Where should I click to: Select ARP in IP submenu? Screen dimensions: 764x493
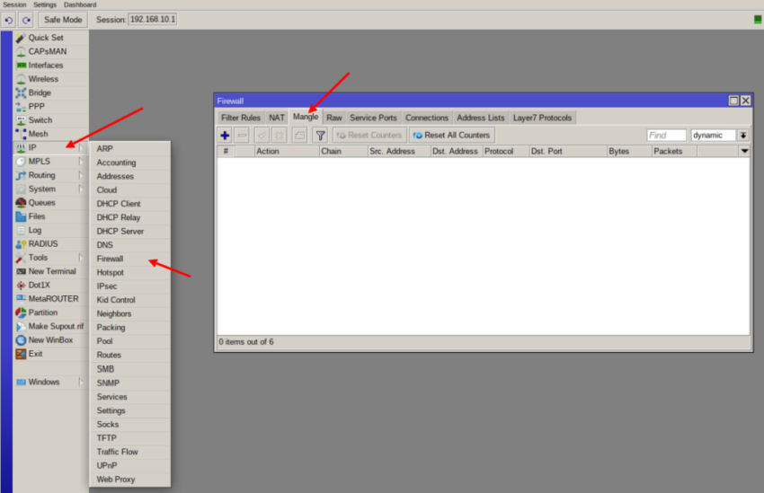[130, 149]
